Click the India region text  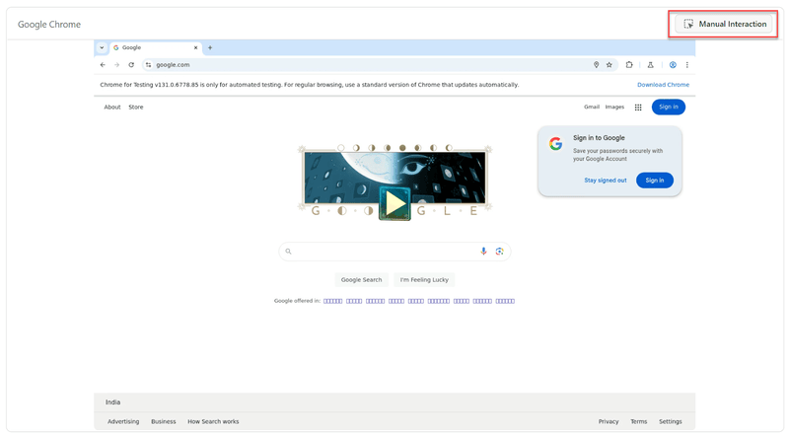click(112, 402)
